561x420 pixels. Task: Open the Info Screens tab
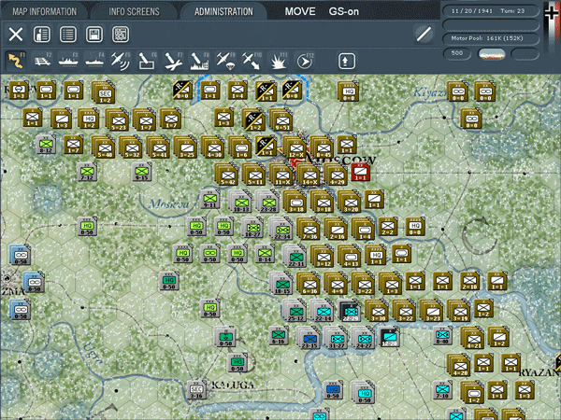point(134,12)
